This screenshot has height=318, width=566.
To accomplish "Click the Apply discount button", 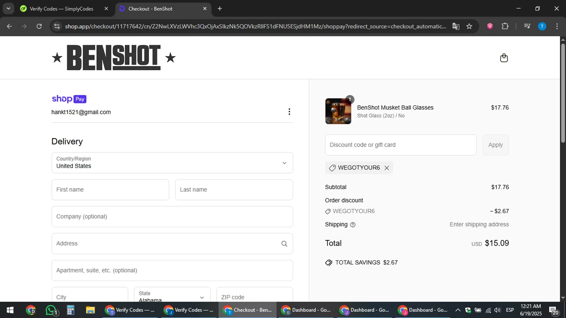I will click(495, 145).
